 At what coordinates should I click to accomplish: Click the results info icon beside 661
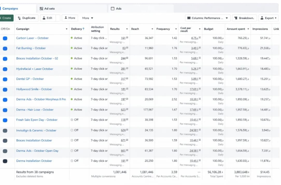[127, 150]
